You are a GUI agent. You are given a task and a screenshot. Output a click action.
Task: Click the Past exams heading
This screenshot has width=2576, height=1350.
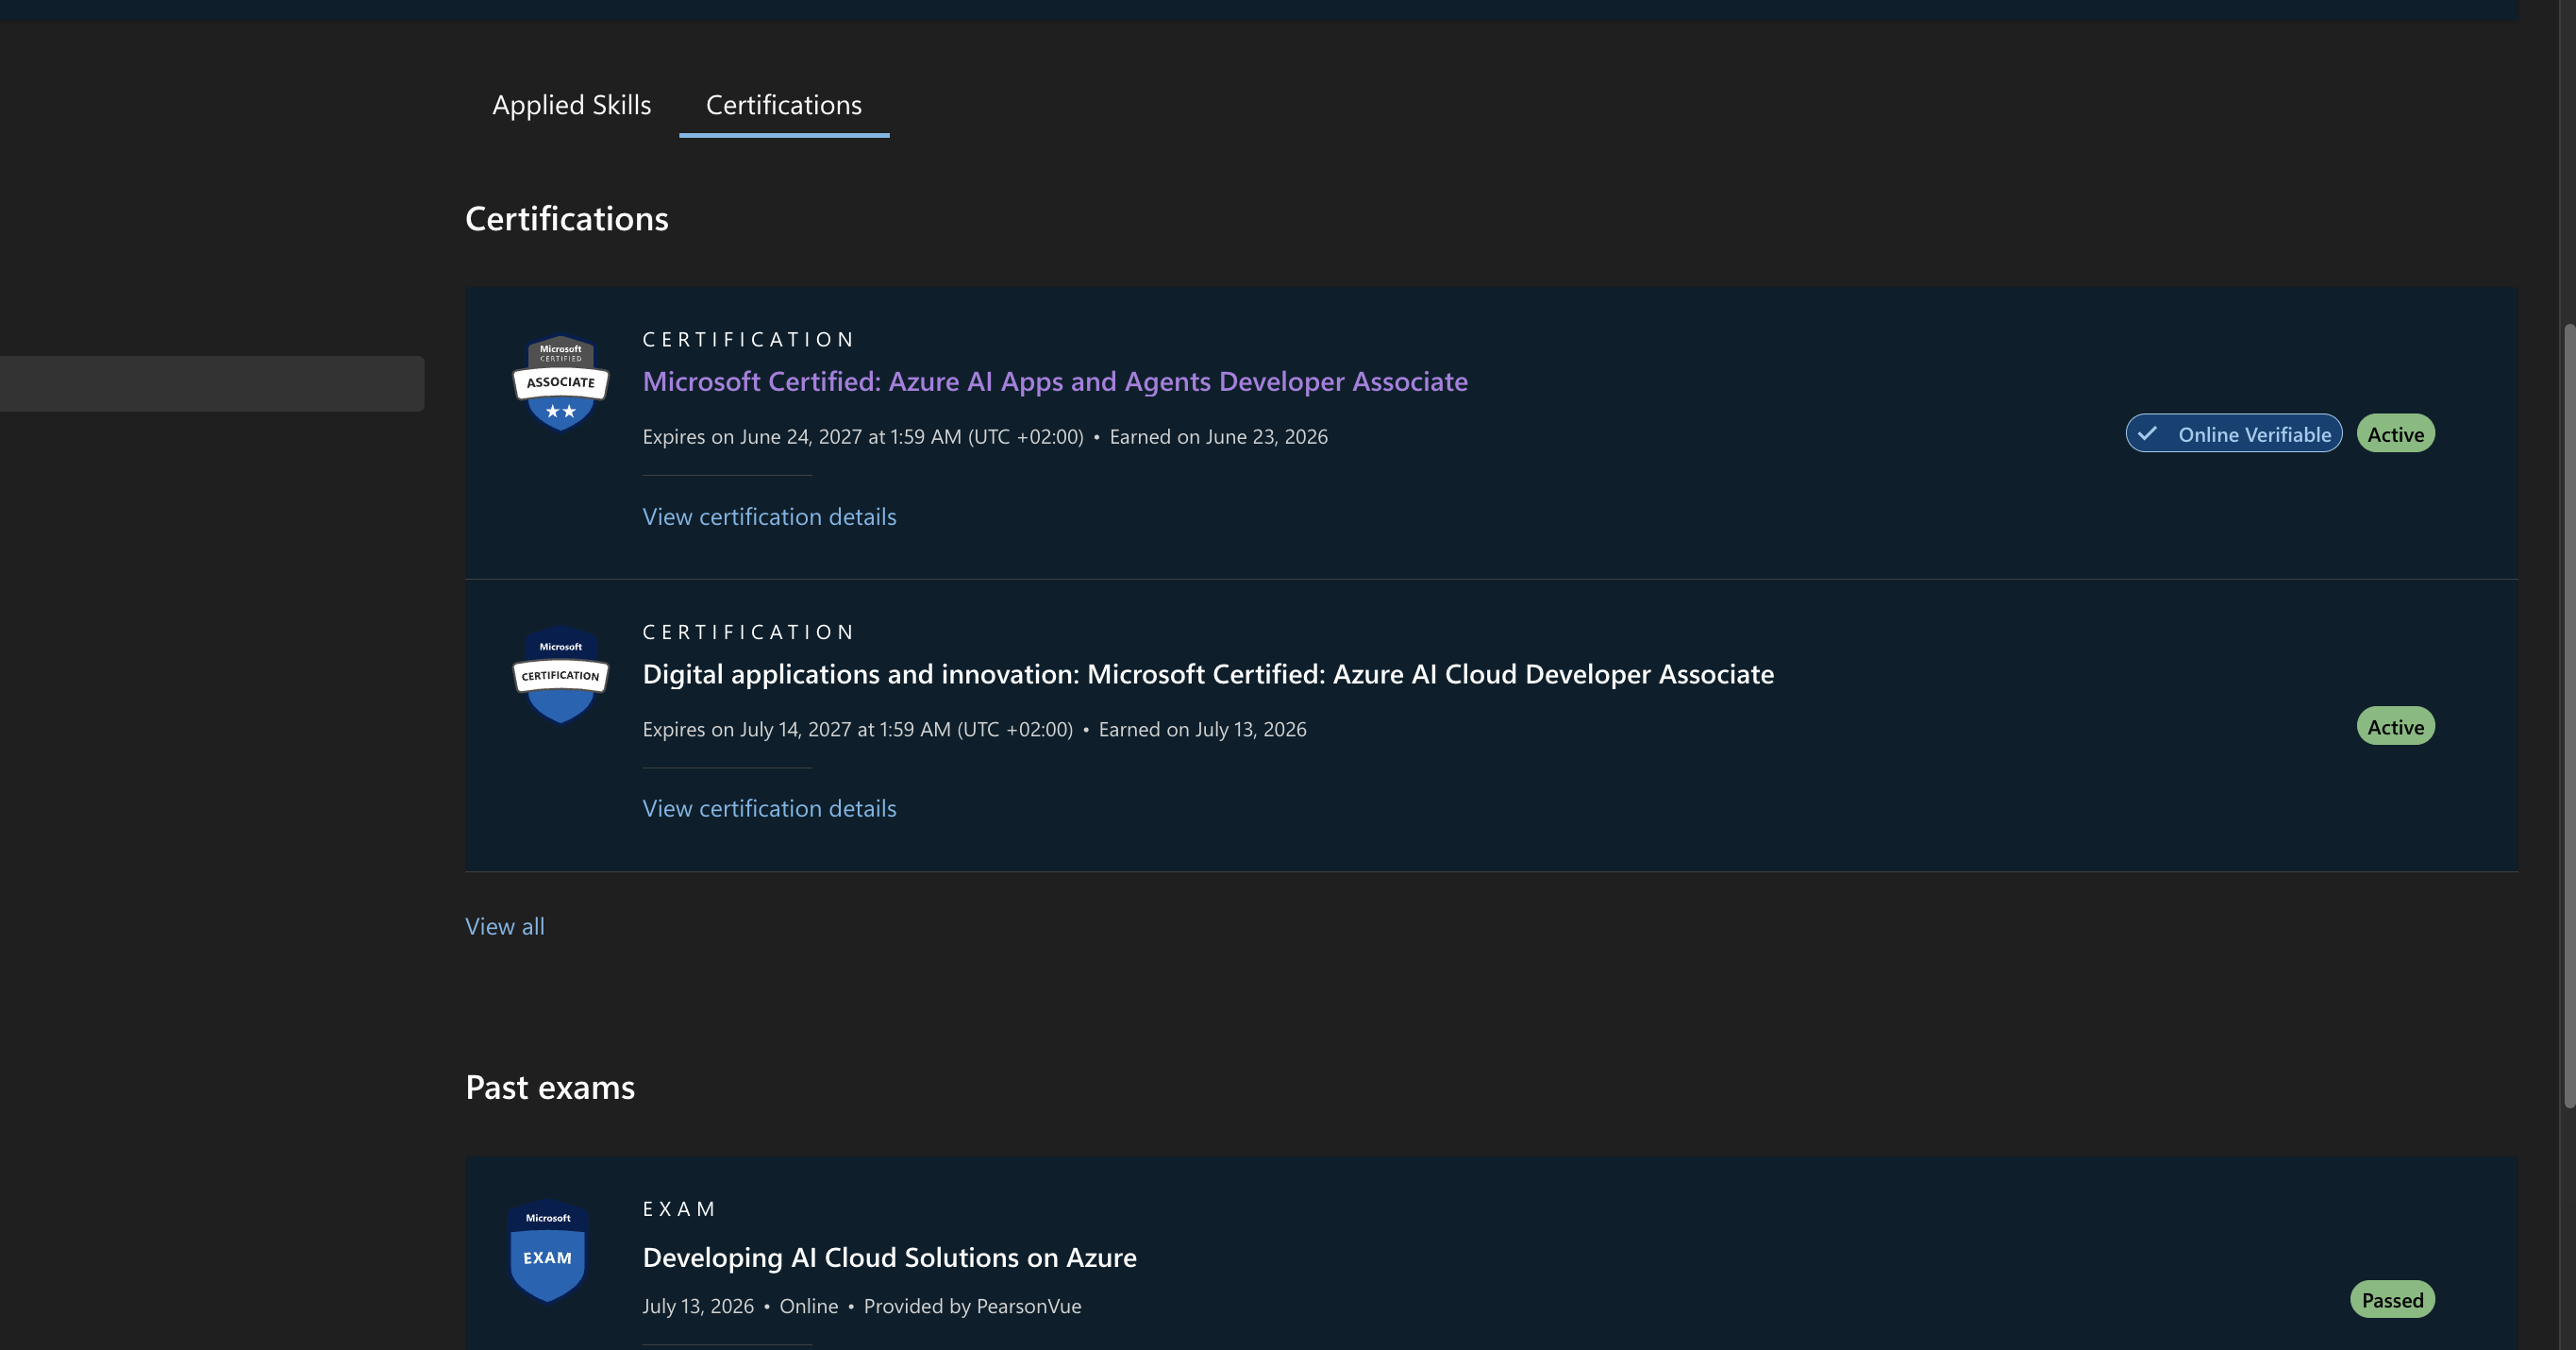point(550,1087)
